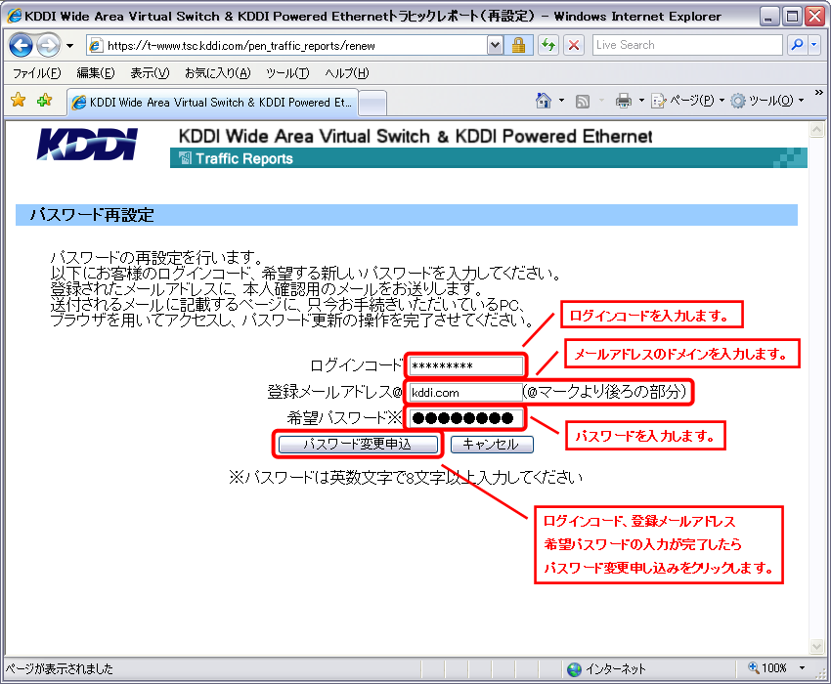Click the インターネット security zone indicator
Image resolution: width=831 pixels, height=684 pixels.
[606, 669]
